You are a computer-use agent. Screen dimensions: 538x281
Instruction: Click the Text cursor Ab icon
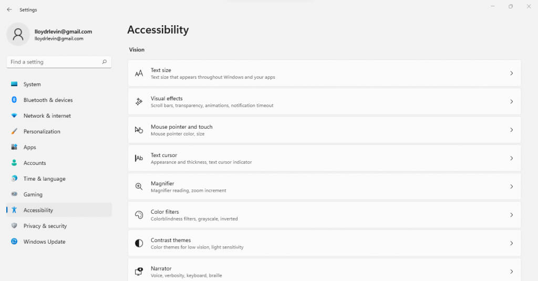(x=139, y=158)
